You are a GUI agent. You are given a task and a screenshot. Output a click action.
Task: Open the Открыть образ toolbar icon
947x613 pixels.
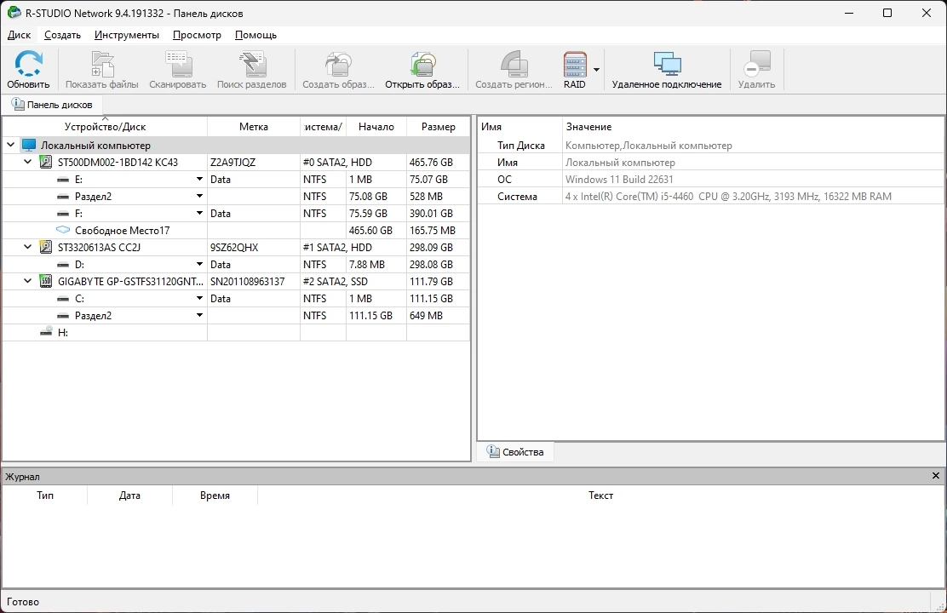point(422,63)
